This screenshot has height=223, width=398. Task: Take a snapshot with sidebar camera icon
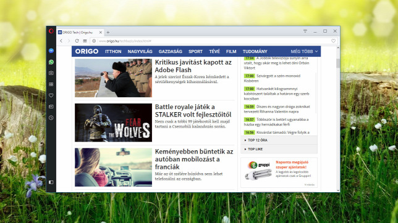click(51, 73)
